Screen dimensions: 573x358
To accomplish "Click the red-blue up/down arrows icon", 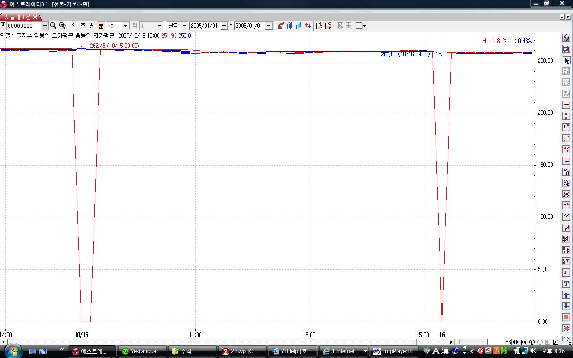I will 308,26.
